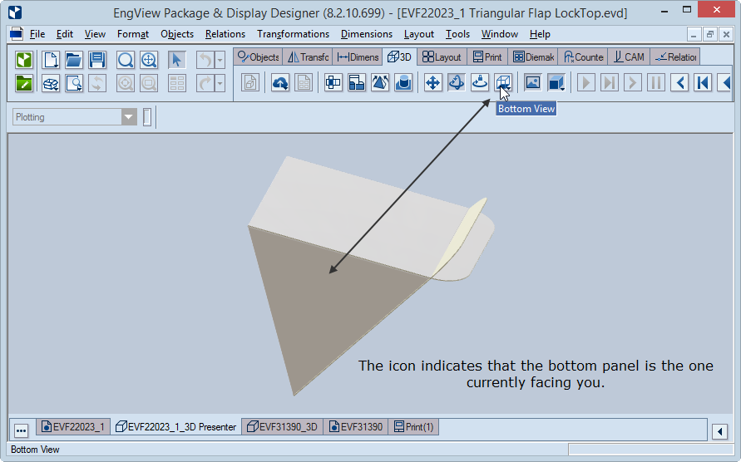Click the Zoom to fit magnifier icon

click(126, 60)
